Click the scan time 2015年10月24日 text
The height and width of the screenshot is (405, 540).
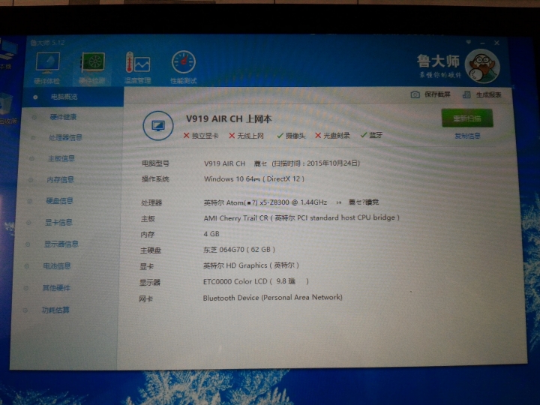point(316,163)
